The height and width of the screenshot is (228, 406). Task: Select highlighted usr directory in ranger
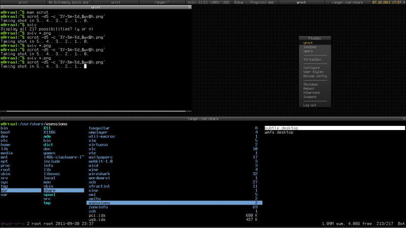coord(21,190)
